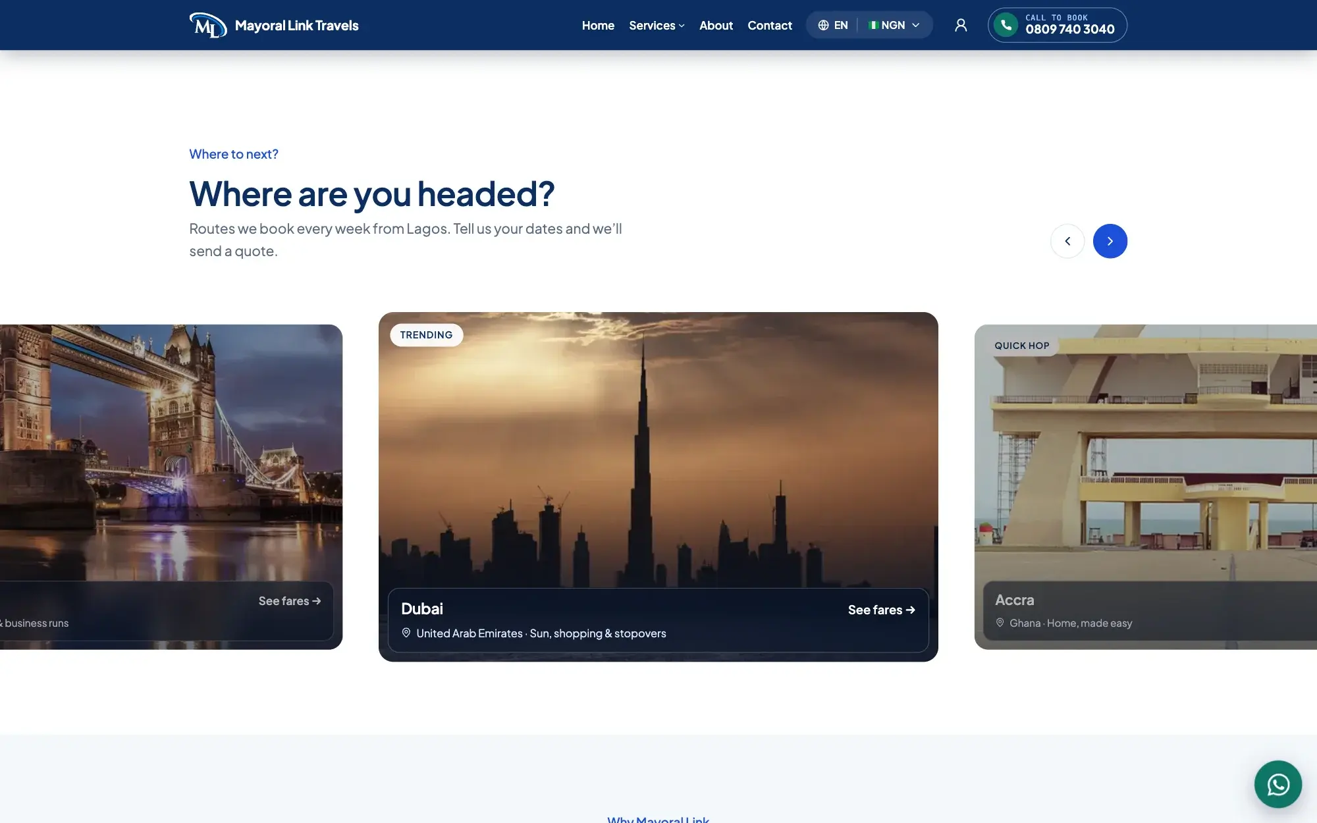Call 0809 740 3040 booking number
The image size is (1317, 823).
point(1069,30)
